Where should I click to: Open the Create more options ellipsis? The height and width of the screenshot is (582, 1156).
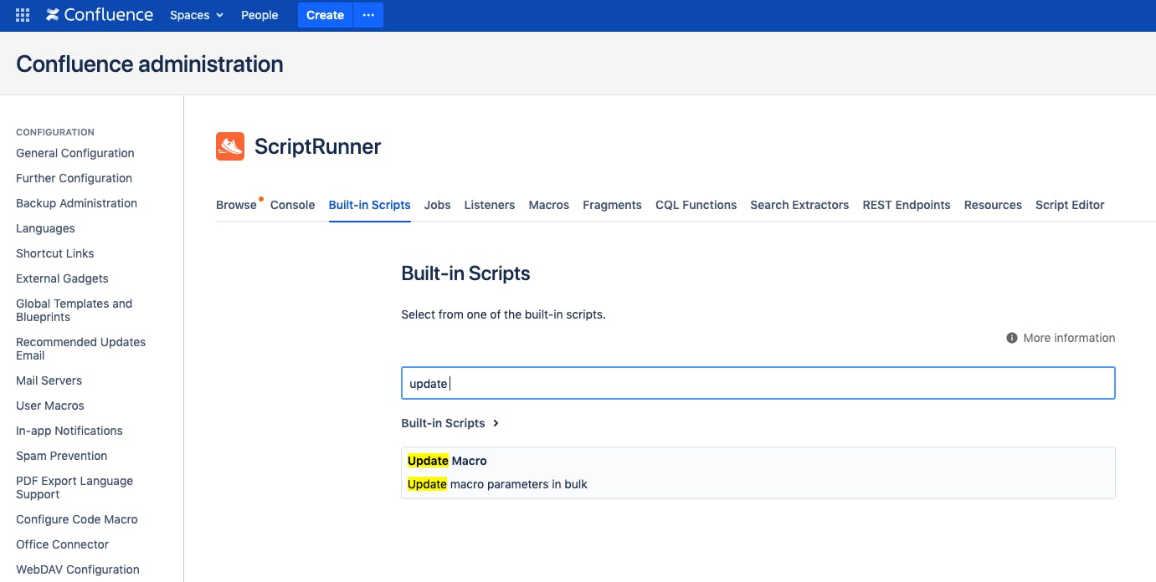click(x=368, y=15)
